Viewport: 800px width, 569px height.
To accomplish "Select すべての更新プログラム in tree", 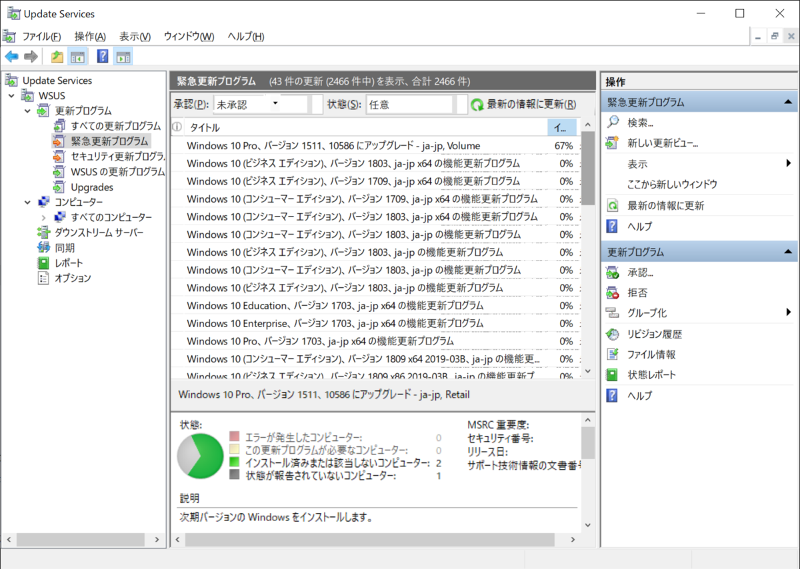I will click(115, 125).
